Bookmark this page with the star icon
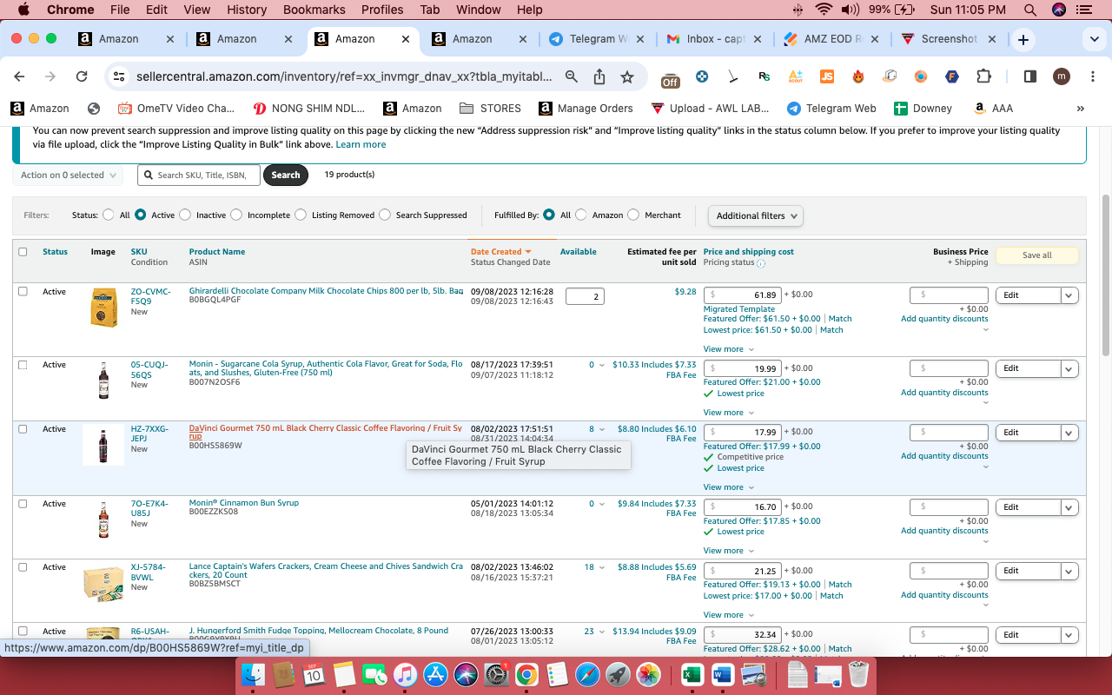1112x695 pixels. pyautogui.click(x=627, y=76)
